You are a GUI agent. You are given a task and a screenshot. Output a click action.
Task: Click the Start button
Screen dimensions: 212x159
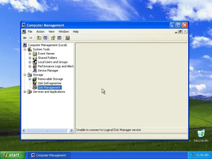coord(13,155)
